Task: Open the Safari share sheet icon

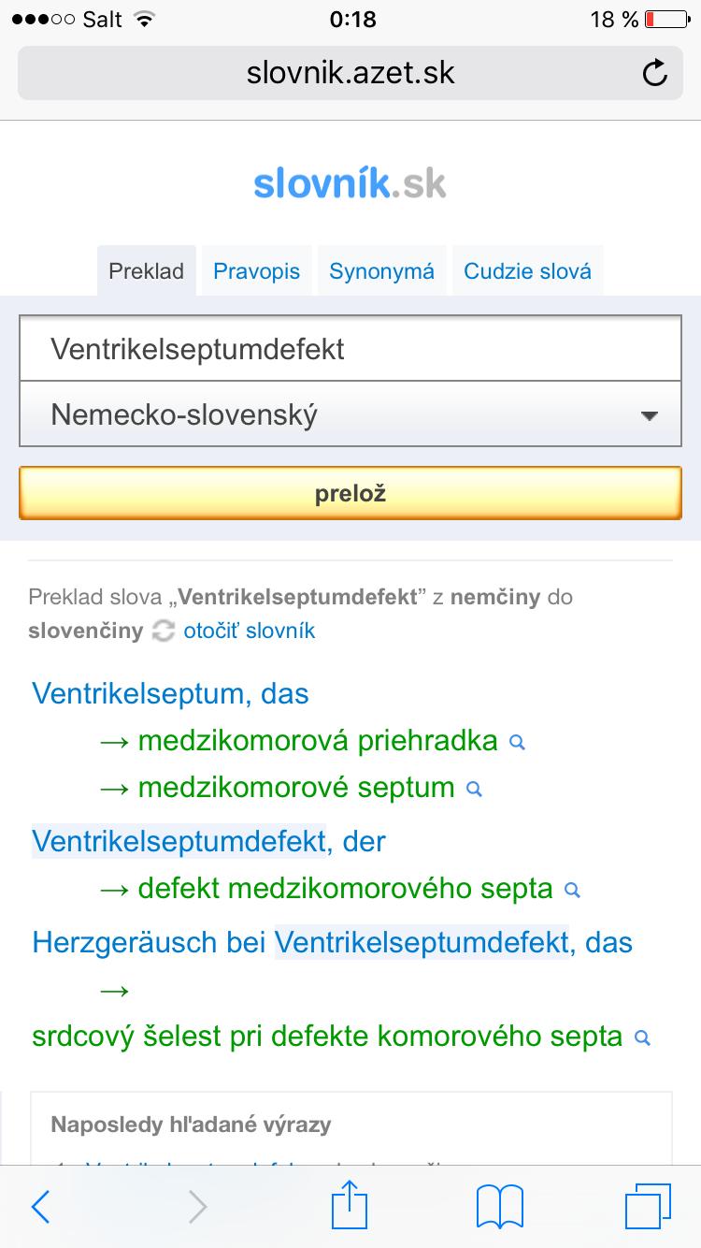Action: [x=350, y=1205]
